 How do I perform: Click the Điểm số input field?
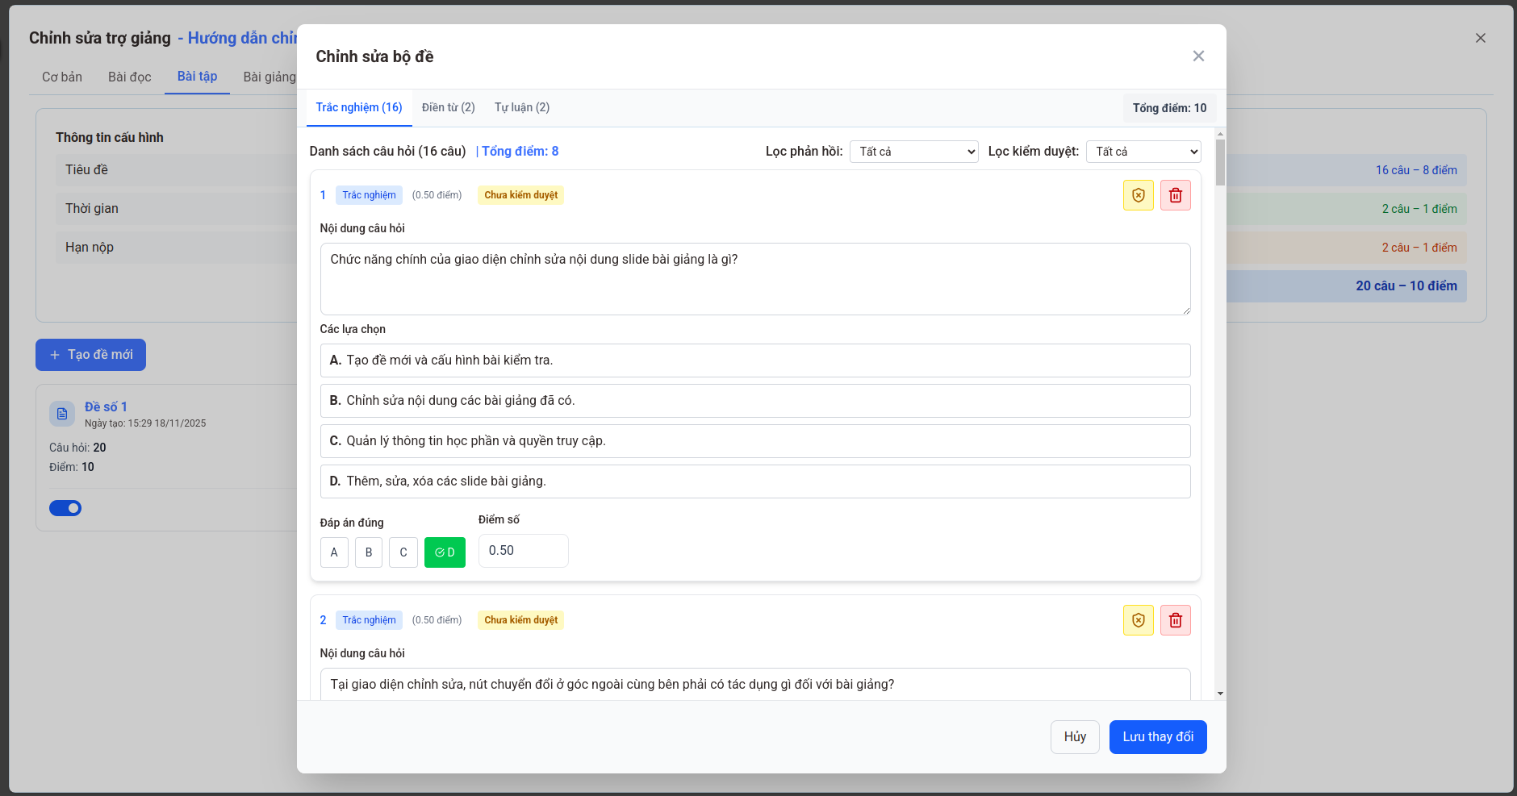(x=523, y=551)
